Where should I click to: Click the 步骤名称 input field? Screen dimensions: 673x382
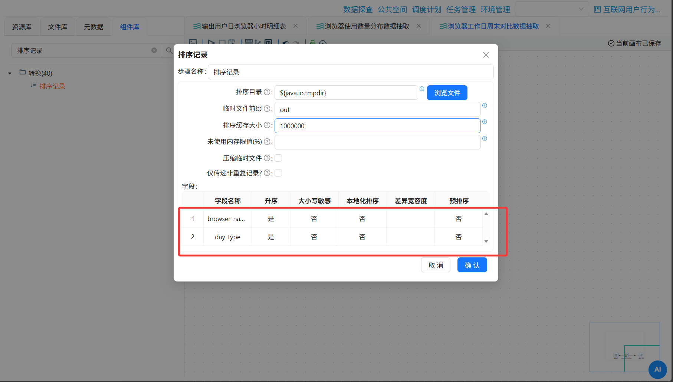[x=351, y=72]
